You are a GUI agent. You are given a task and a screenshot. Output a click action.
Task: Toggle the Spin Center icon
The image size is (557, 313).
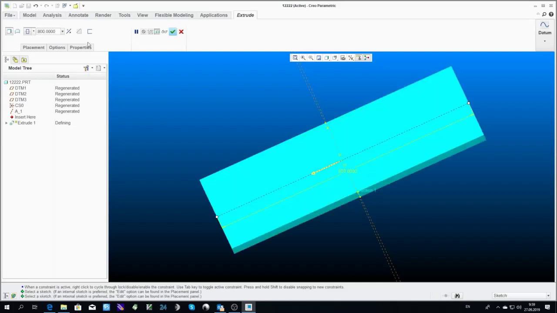point(367,58)
